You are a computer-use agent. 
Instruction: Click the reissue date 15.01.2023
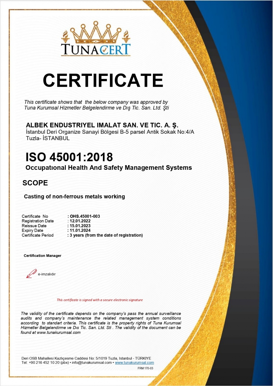coord(80,226)
